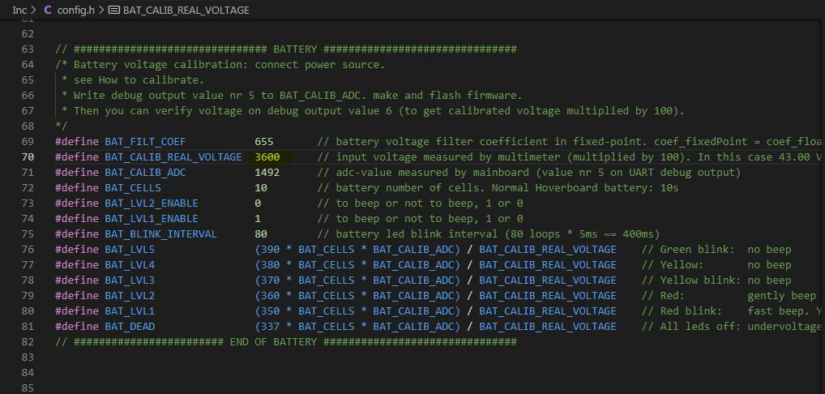
Task: Select line number 63 in the gutter
Action: click(28, 49)
